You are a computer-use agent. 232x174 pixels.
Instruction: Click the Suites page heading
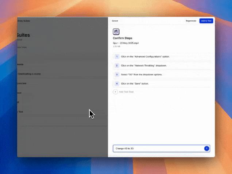point(23,35)
